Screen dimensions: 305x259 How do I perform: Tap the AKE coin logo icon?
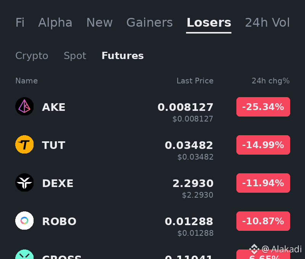pyautogui.click(x=24, y=106)
